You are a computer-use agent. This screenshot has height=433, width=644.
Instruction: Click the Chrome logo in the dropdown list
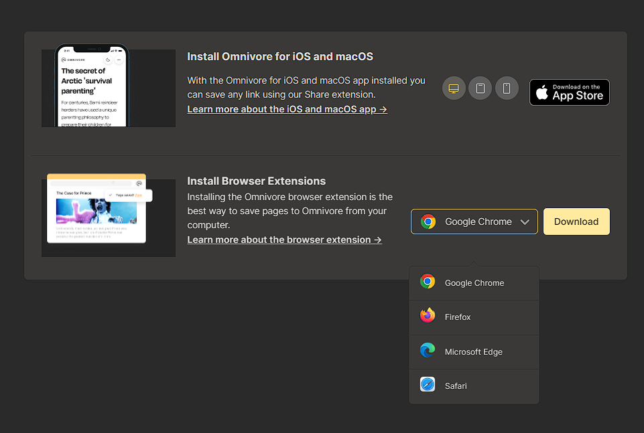(428, 282)
